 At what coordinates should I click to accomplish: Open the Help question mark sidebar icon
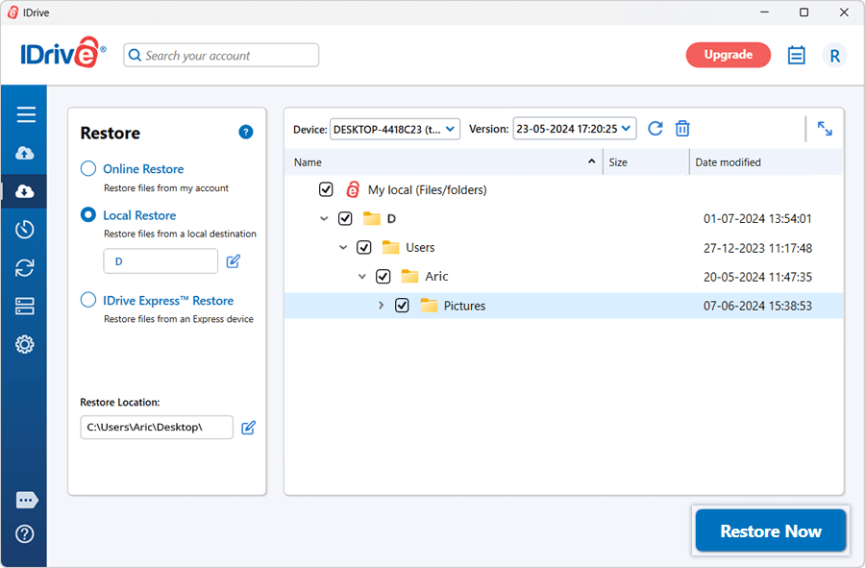[x=24, y=533]
